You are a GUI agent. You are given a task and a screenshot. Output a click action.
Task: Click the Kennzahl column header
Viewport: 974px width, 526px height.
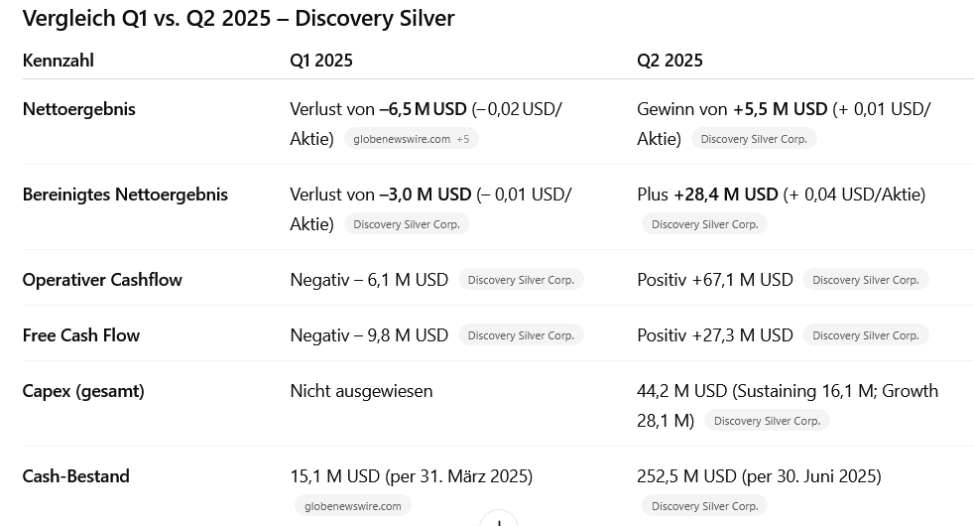[x=59, y=61]
